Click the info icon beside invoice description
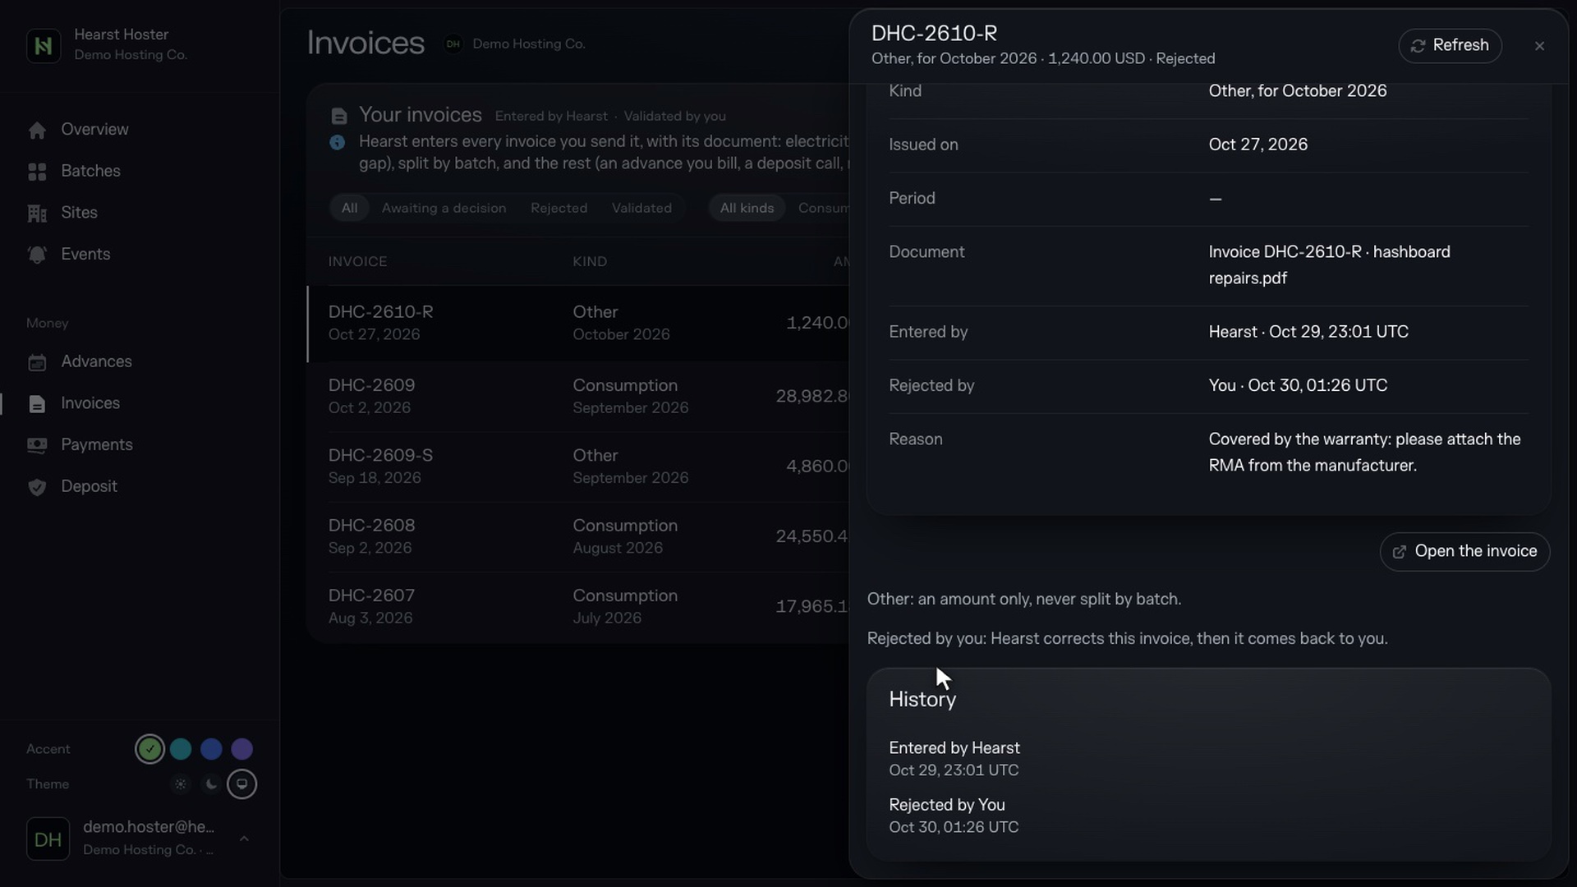The width and height of the screenshot is (1577, 887). pyautogui.click(x=337, y=142)
